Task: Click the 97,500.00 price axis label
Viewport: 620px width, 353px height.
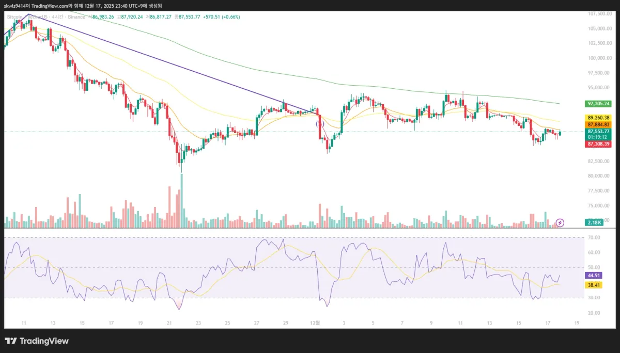Action: pos(599,73)
